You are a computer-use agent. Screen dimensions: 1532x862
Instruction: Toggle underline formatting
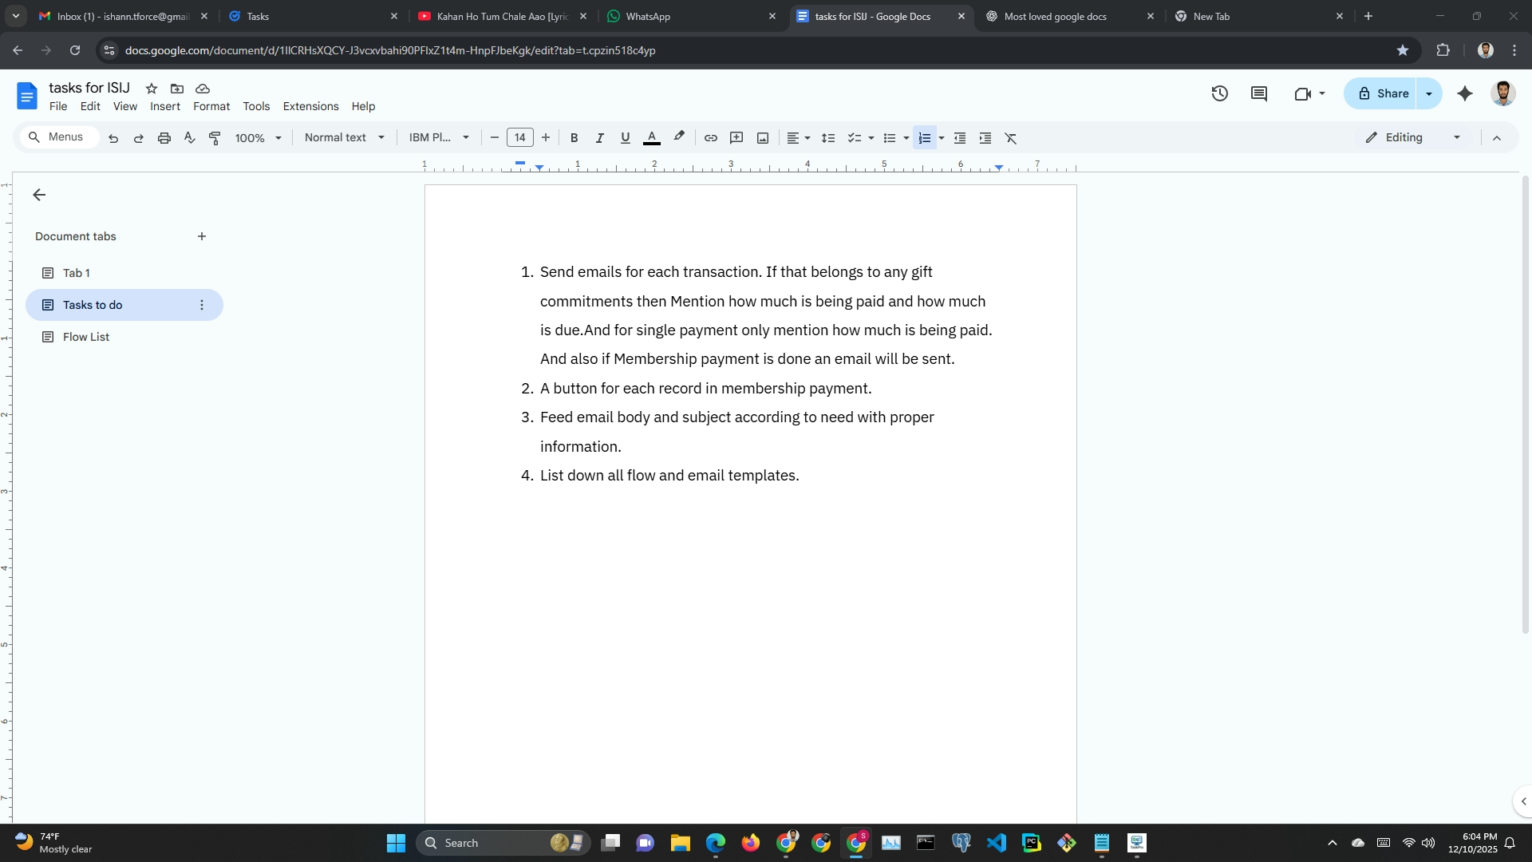point(625,138)
